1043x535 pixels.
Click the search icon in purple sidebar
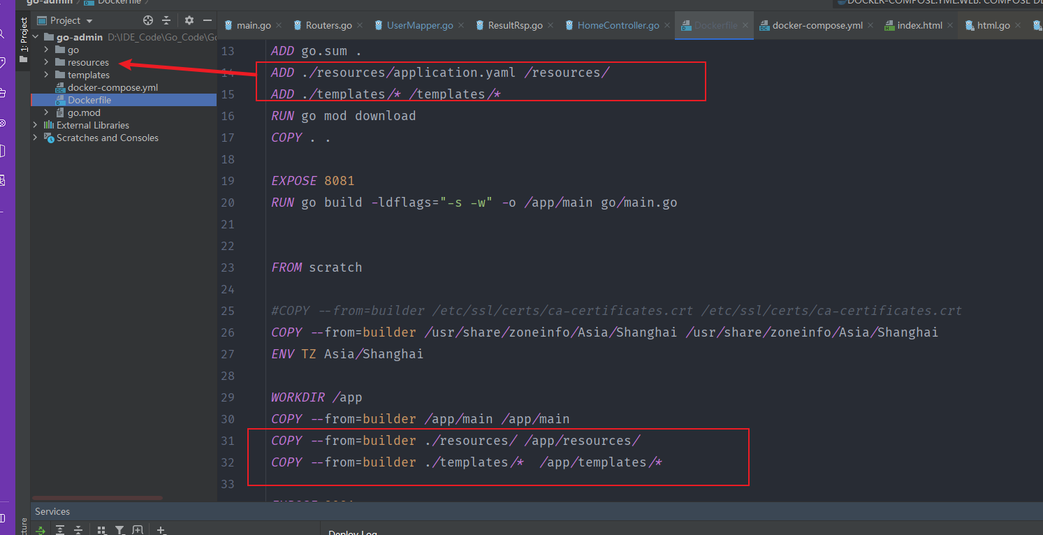[x=3, y=33]
